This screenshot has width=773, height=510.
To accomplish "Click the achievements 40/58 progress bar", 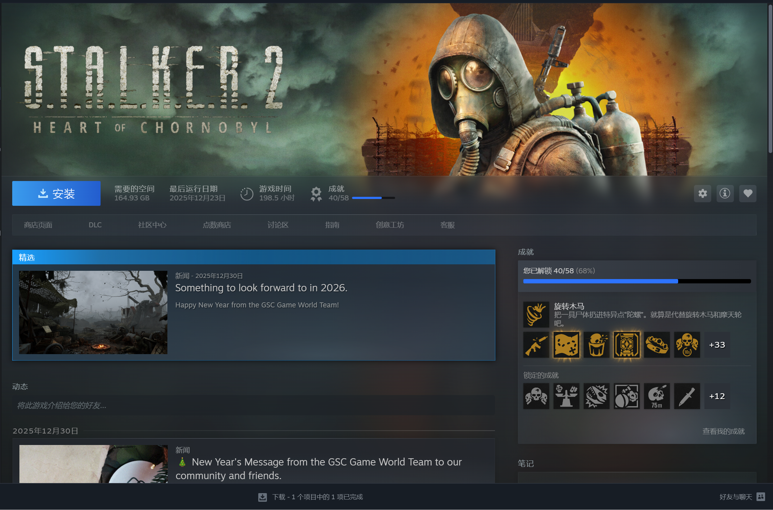I will [x=373, y=198].
